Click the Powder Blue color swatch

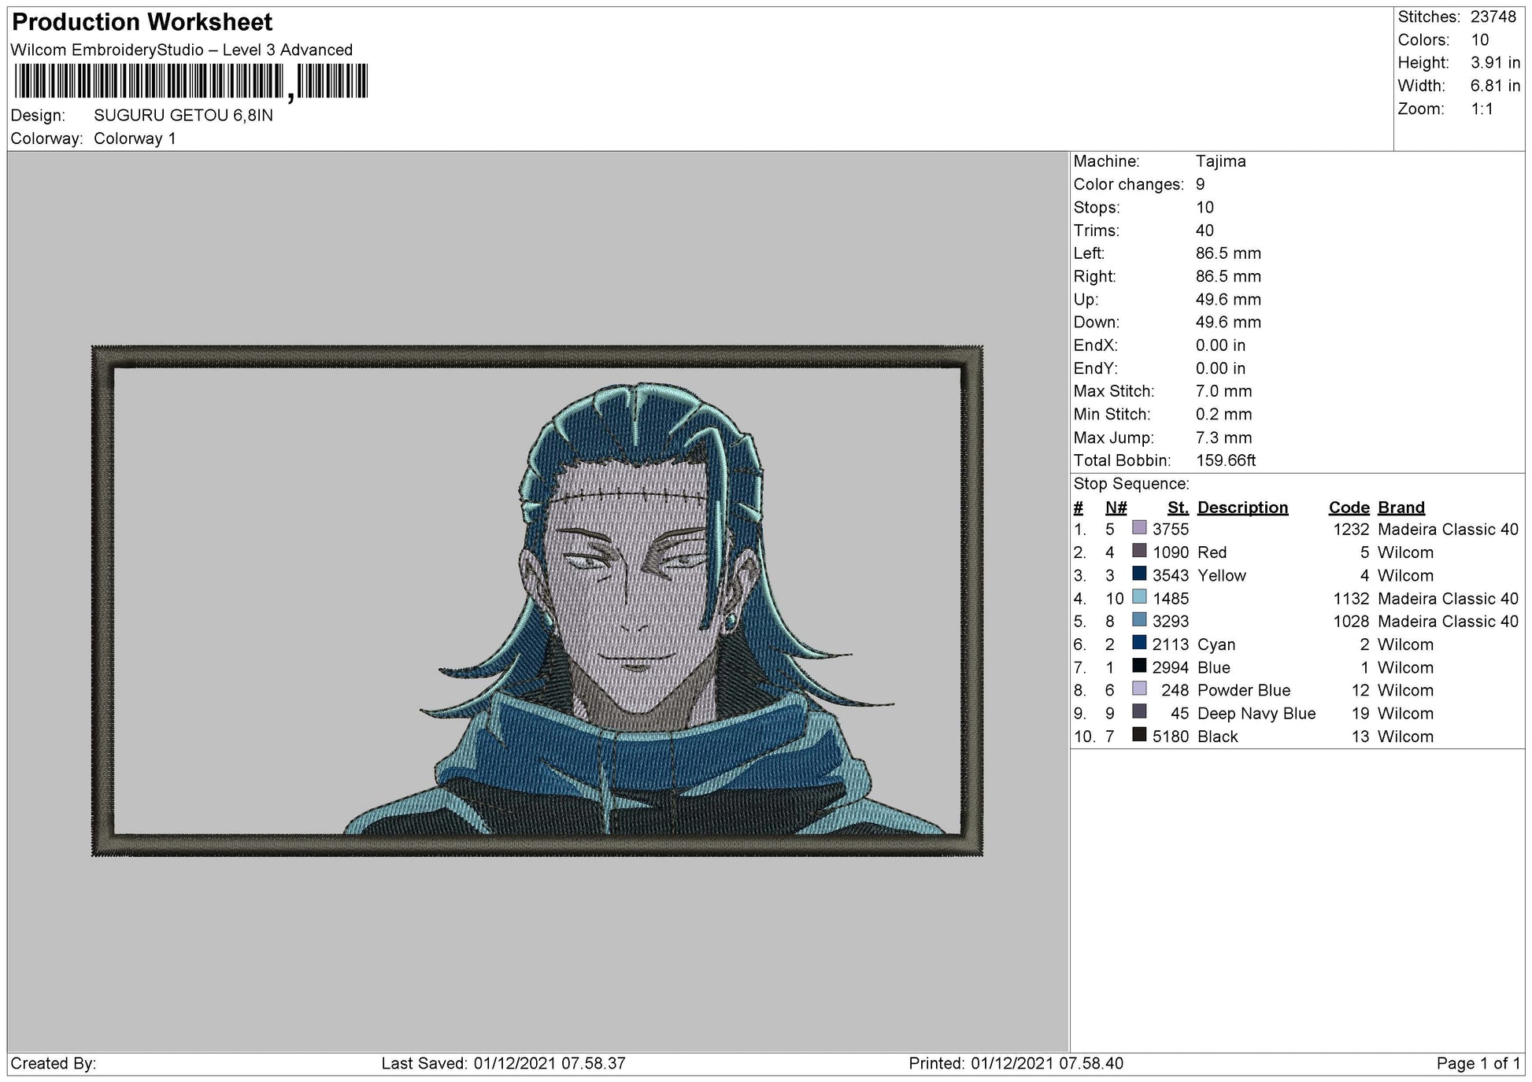[1139, 689]
